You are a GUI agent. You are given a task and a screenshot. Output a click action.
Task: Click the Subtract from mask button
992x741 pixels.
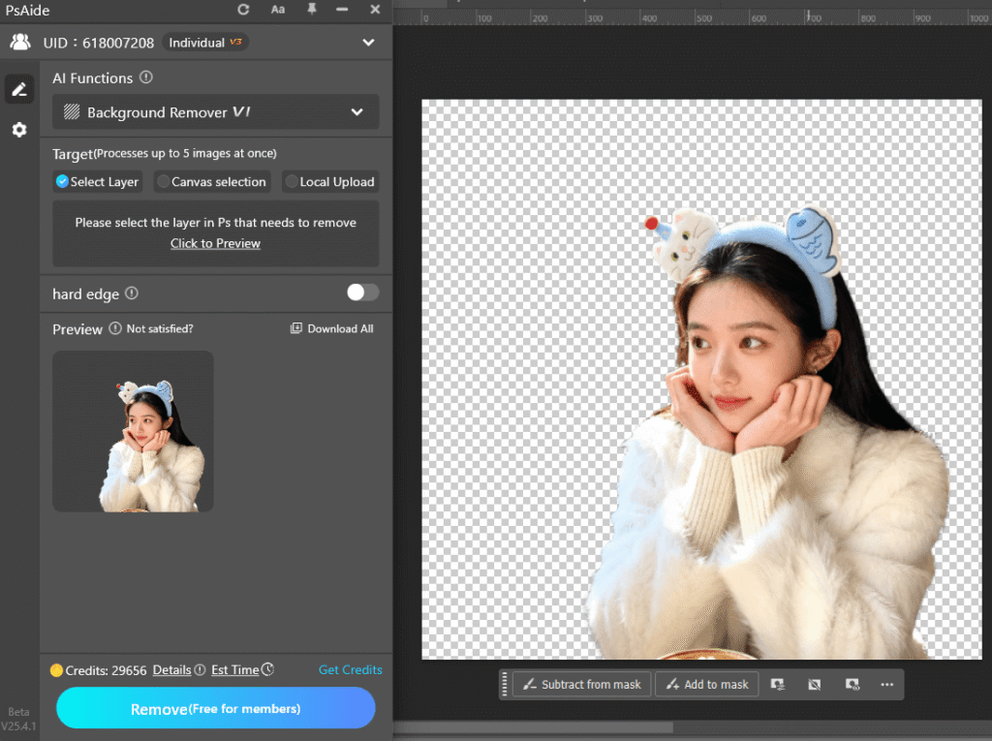(x=581, y=684)
